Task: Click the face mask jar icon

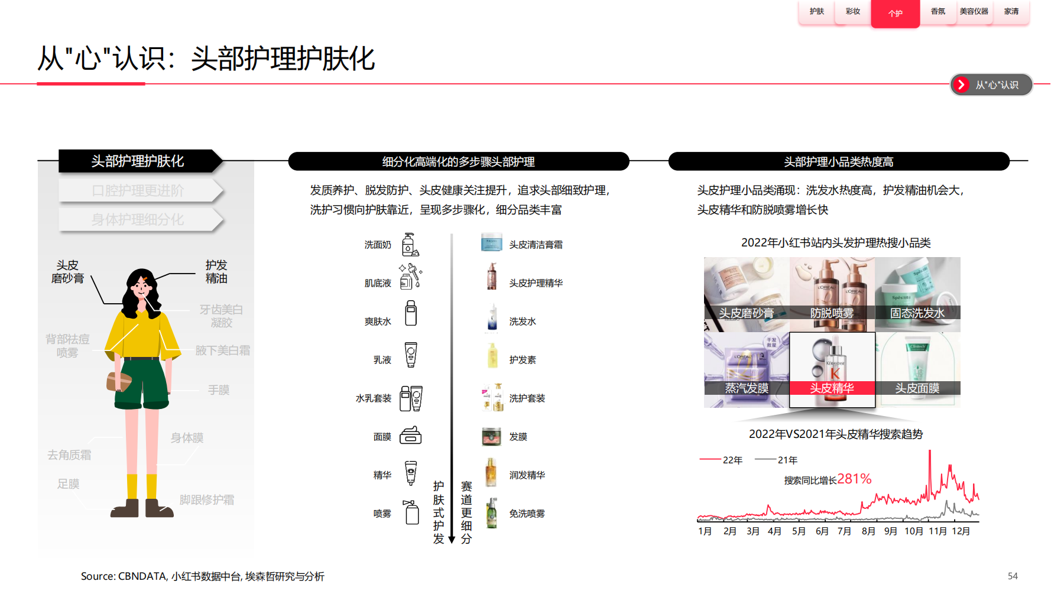Action: coord(410,436)
